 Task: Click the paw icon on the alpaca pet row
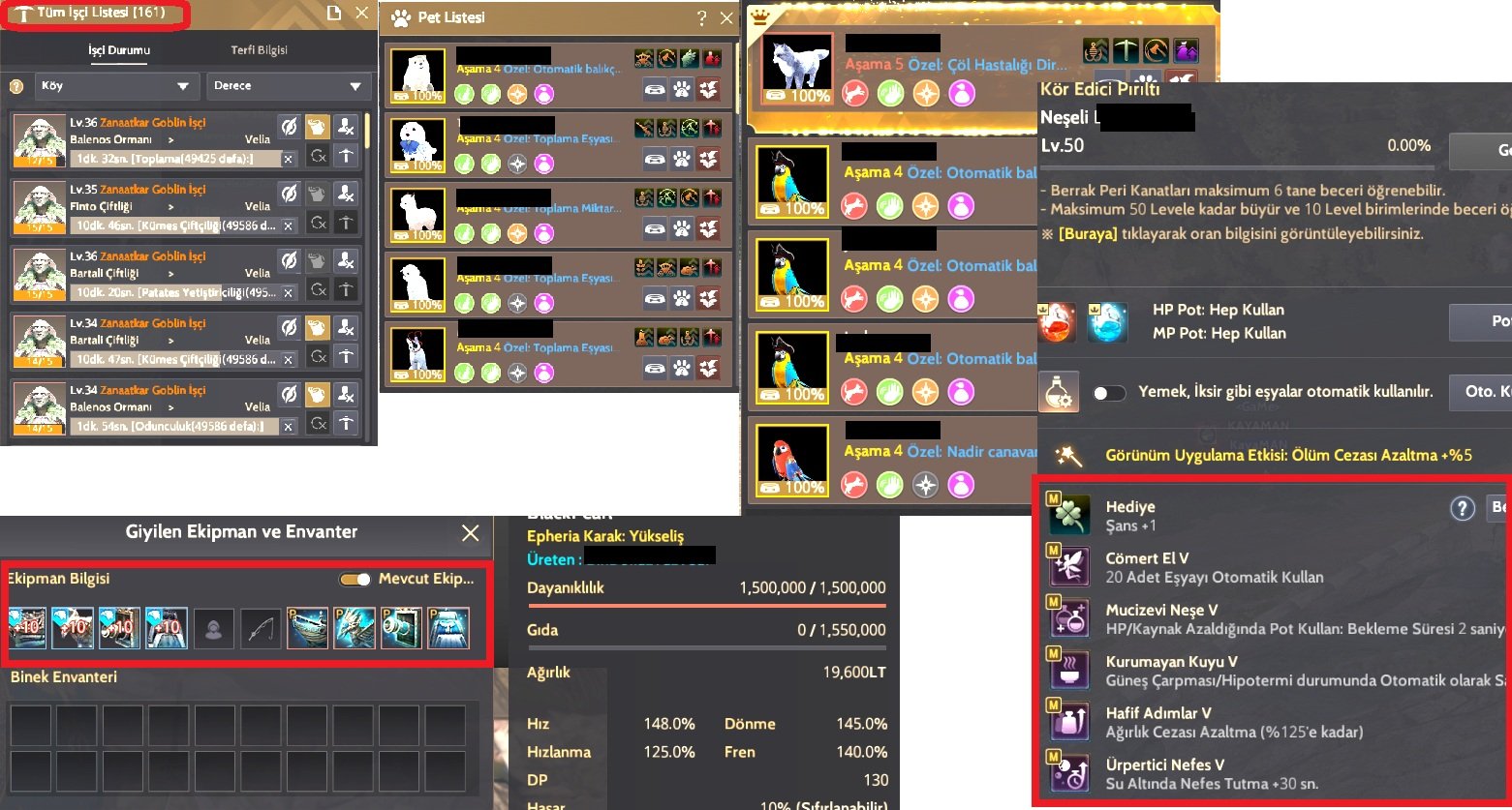coord(682,230)
